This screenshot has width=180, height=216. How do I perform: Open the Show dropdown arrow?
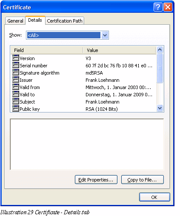coord(105,35)
